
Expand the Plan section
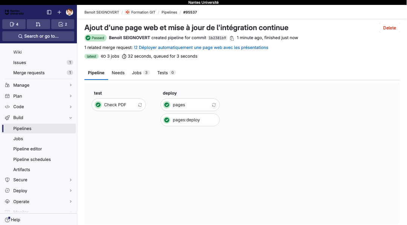(x=39, y=96)
